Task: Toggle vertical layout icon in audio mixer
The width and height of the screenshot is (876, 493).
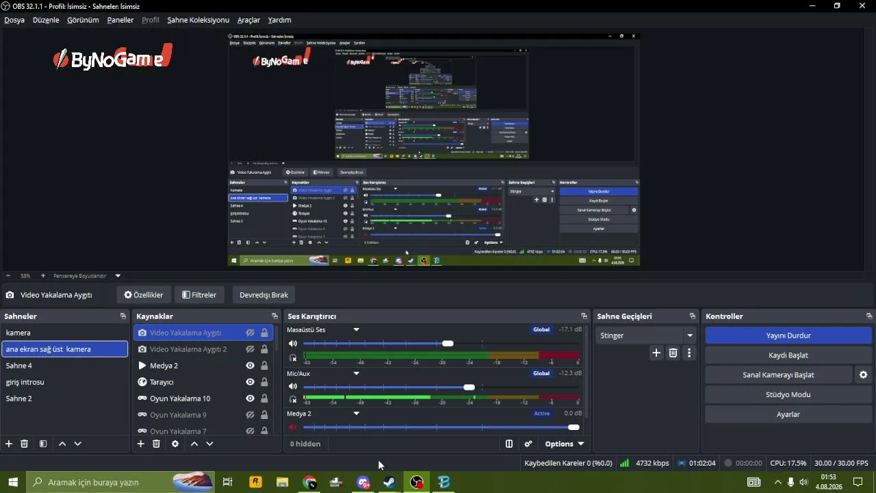Action: click(509, 444)
